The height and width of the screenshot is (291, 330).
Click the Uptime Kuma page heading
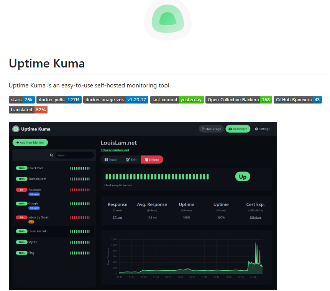[x=47, y=63]
